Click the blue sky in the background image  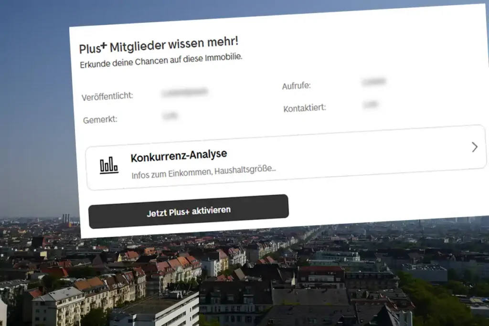pyautogui.click(x=33, y=95)
